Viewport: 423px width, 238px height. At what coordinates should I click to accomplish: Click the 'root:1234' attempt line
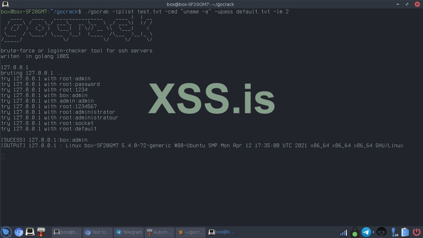[x=44, y=90]
